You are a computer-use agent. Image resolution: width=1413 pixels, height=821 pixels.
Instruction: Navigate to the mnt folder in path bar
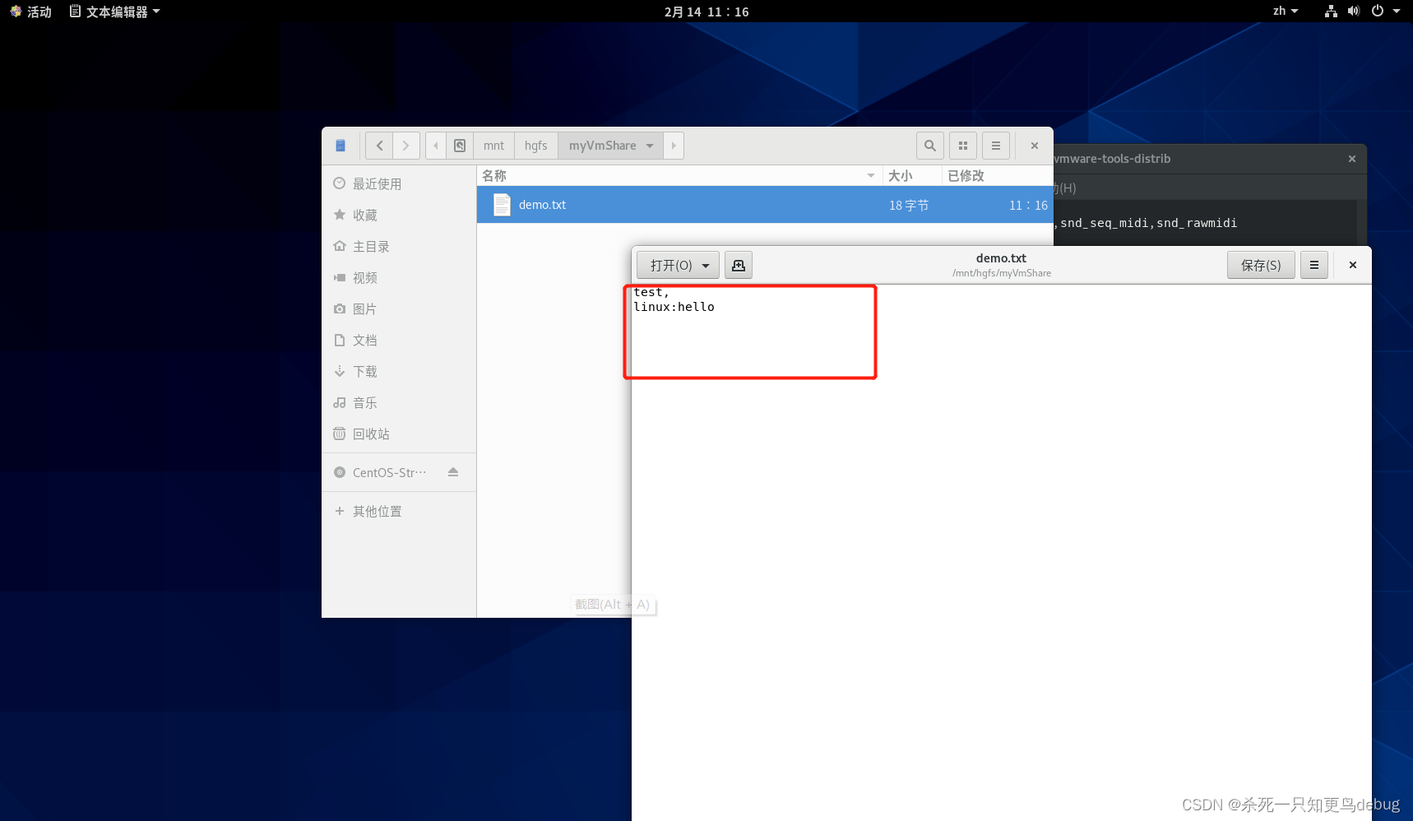(493, 146)
